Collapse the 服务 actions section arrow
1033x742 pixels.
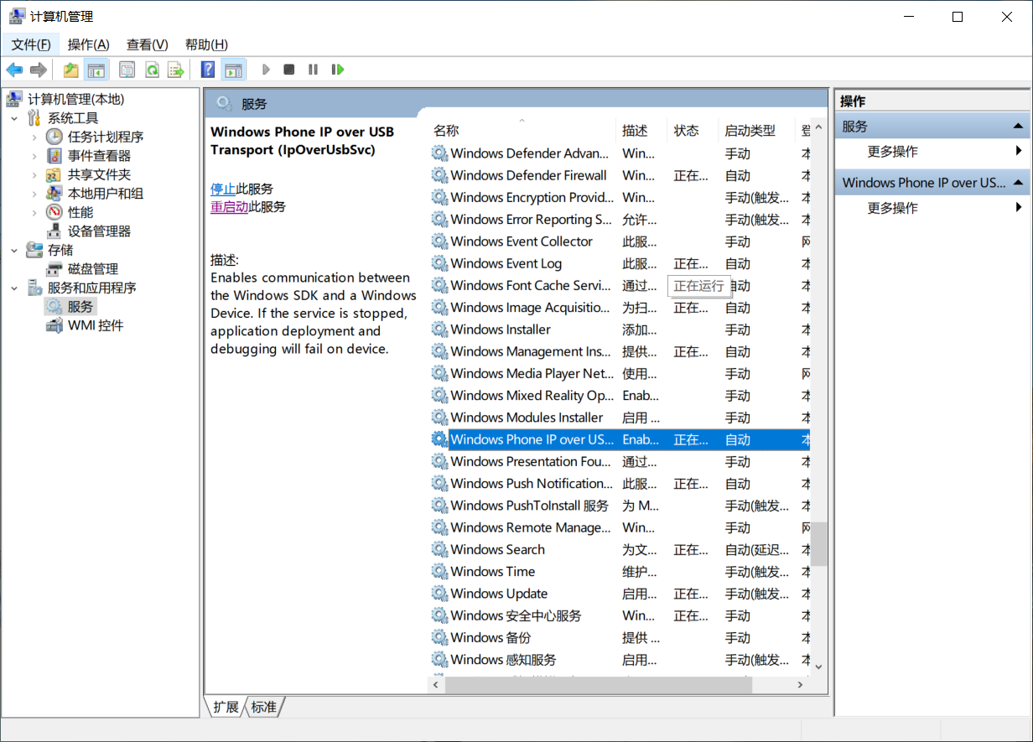(x=1018, y=127)
